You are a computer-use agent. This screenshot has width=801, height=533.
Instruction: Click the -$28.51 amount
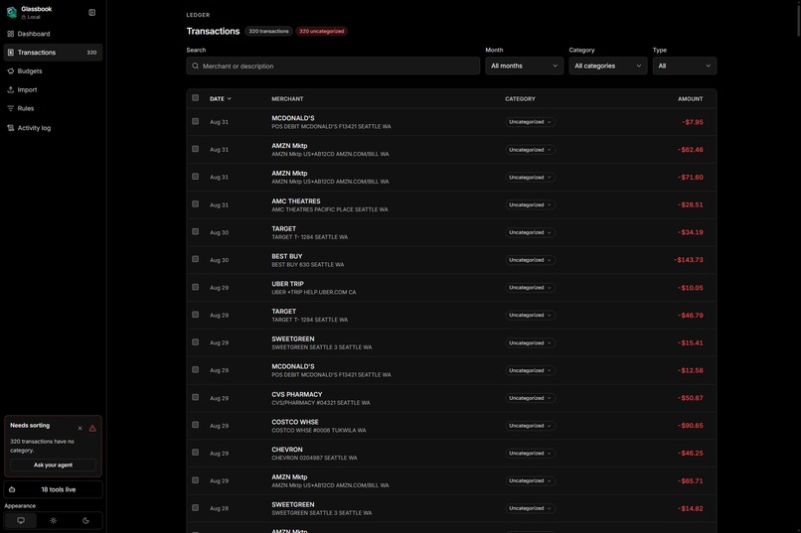tap(691, 205)
